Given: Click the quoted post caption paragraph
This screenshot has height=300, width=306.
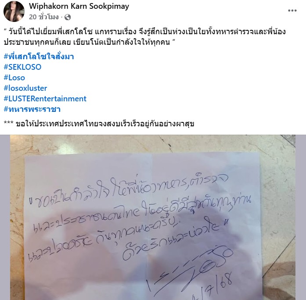Looking at the screenshot, I should coord(145,37).
